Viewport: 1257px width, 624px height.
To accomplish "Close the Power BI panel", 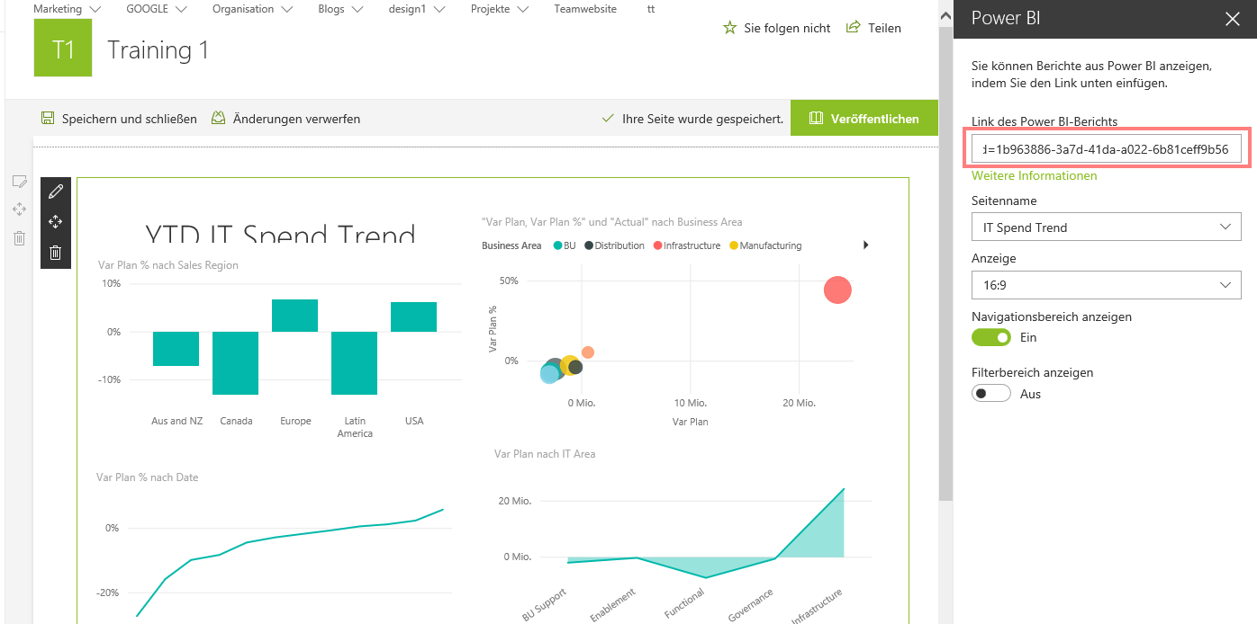I will pos(1232,19).
